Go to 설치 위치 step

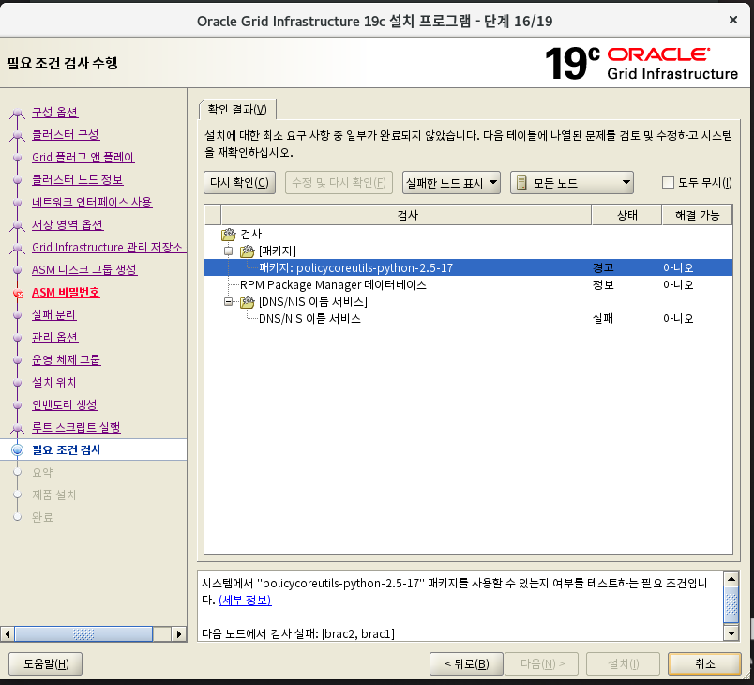coord(54,383)
